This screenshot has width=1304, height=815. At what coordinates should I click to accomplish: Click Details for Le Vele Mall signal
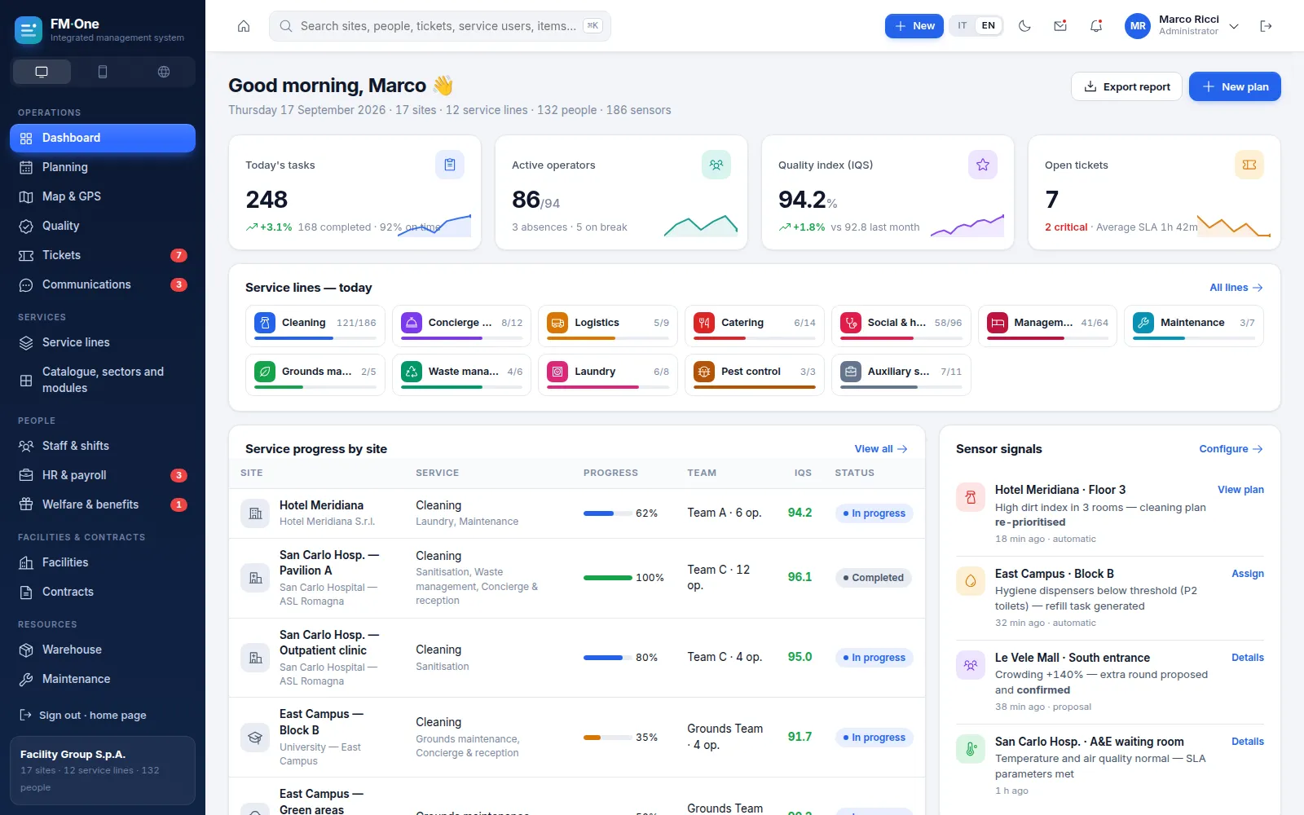(1248, 658)
